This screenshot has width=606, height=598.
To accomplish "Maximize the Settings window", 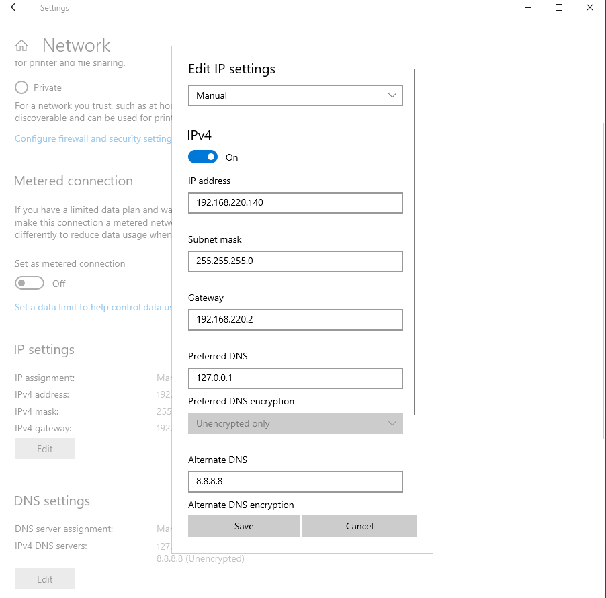I will pyautogui.click(x=559, y=7).
